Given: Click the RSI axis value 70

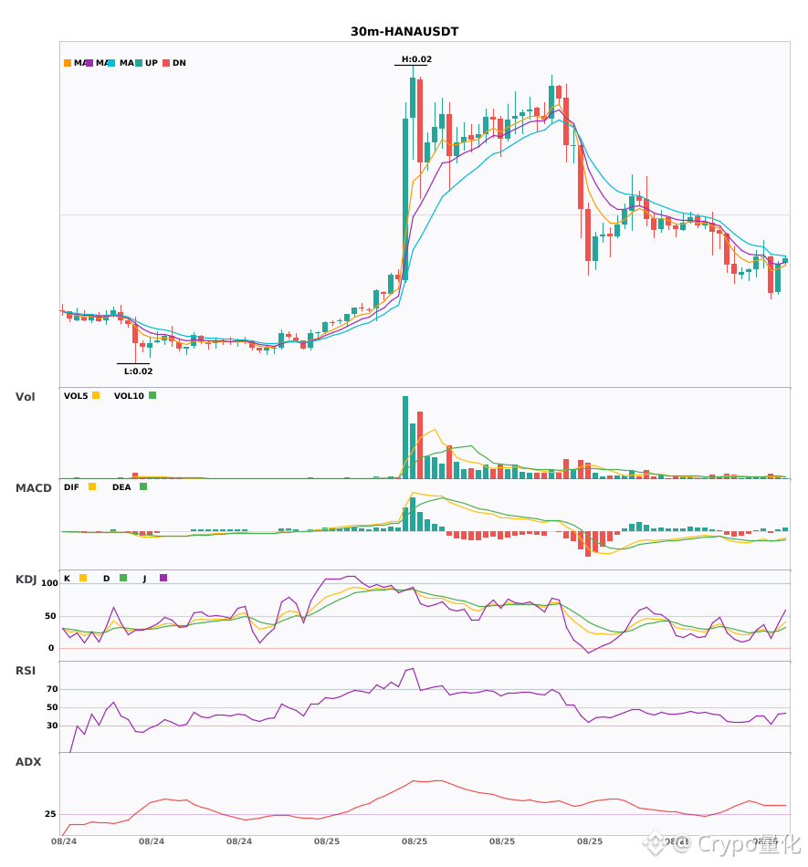Looking at the screenshot, I should tap(52, 689).
